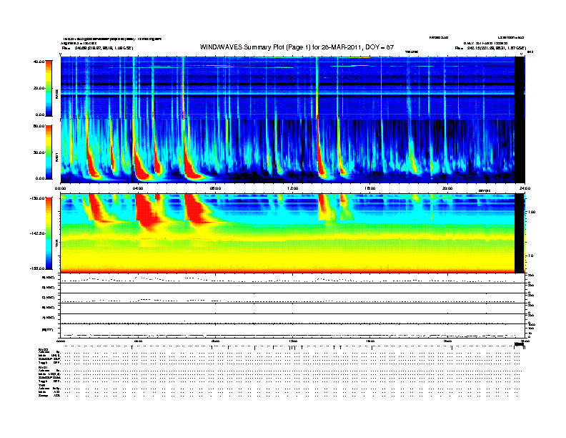Click the 16:00 tick below the RAD1 spectrogram
Image resolution: width=566 pixels, height=438 pixels.
tap(370, 188)
